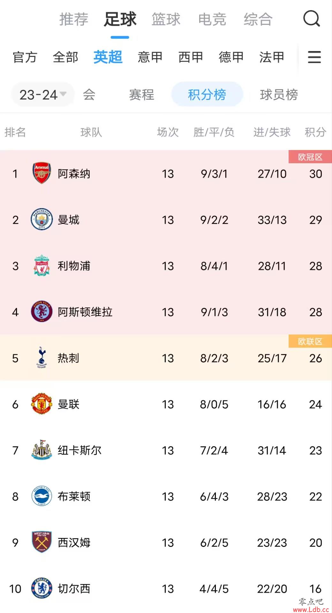Open search with the magnifier icon
This screenshot has height=613, width=332.
[x=312, y=19]
